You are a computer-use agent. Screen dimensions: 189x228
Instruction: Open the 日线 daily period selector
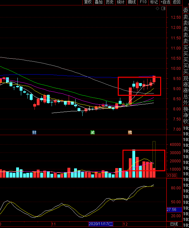click(x=174, y=224)
